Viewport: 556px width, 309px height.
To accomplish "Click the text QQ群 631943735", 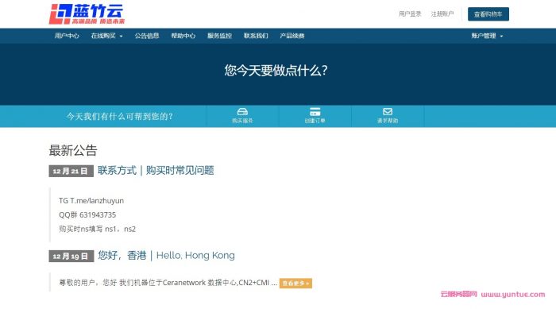I will click(87, 215).
